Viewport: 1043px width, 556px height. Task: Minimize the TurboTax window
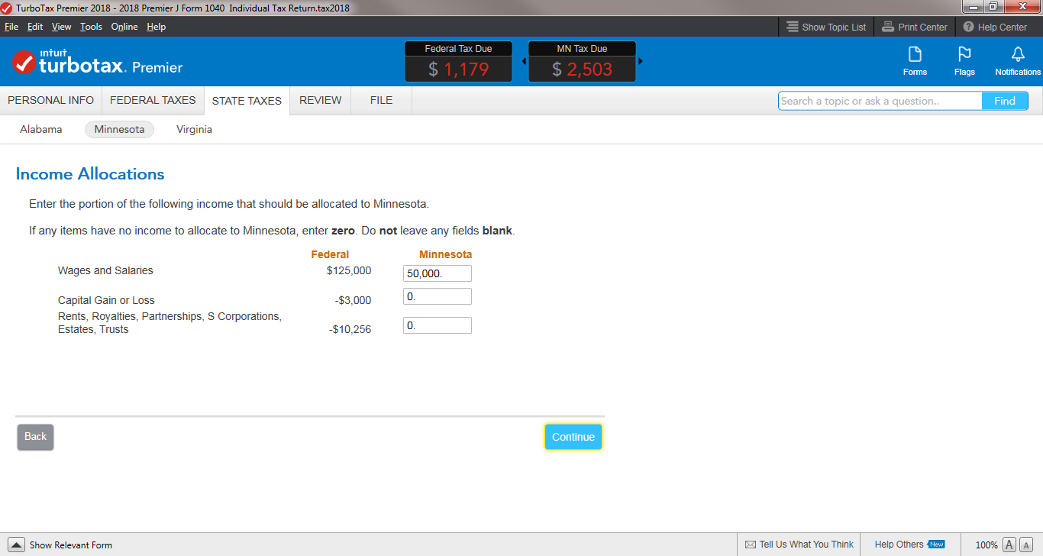coord(973,7)
